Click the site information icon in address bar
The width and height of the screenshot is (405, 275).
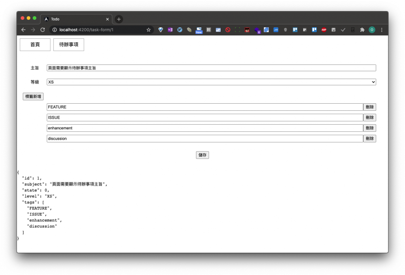coord(55,30)
